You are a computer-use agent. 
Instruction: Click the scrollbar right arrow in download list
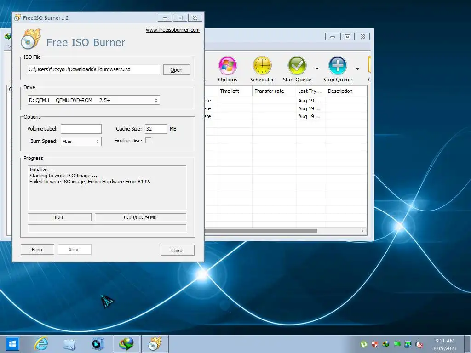click(x=362, y=231)
